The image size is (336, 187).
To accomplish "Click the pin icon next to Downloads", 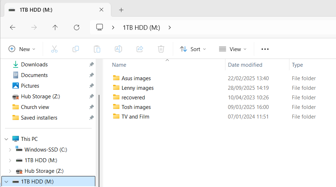I will click(91, 64).
